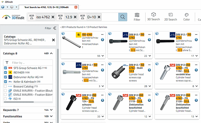Click the blue S badge on FN 2119 card
The height and width of the screenshot is (123, 201).
tap(149, 100)
